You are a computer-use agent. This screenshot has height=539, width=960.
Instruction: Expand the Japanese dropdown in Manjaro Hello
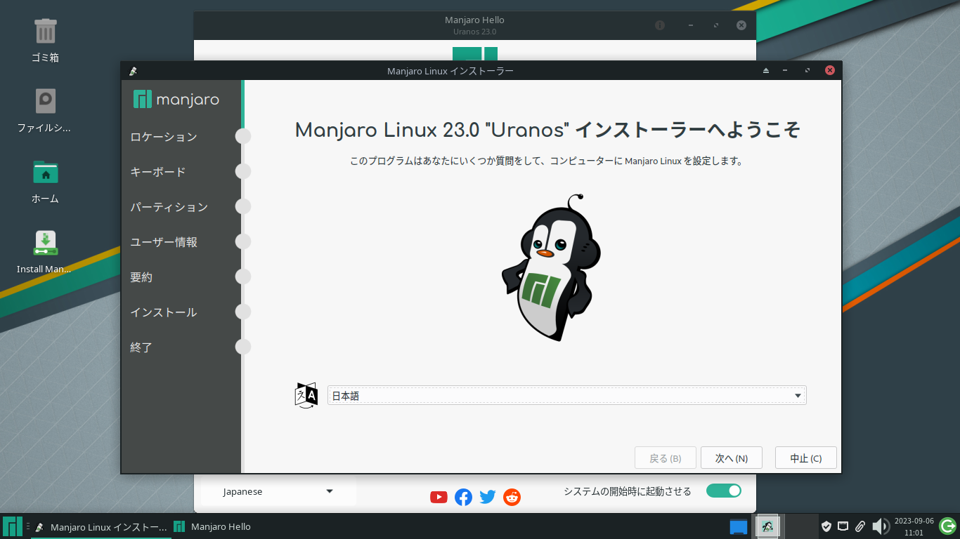(278, 491)
